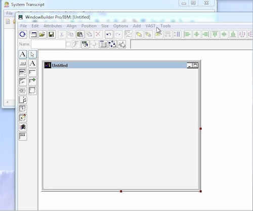
Task: Click the save floppy disk icon
Action: 51,34
